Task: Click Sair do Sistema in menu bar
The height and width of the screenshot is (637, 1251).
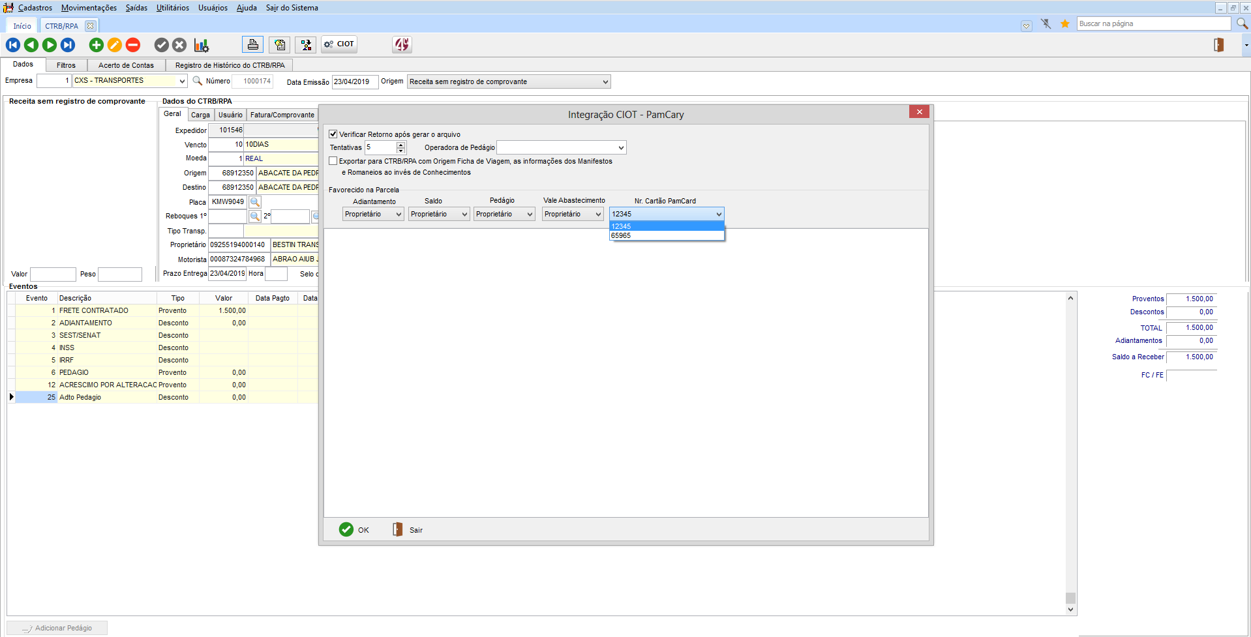Action: pyautogui.click(x=292, y=8)
